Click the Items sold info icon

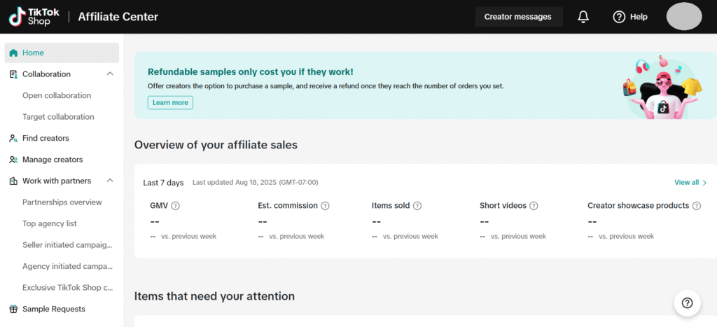click(417, 206)
